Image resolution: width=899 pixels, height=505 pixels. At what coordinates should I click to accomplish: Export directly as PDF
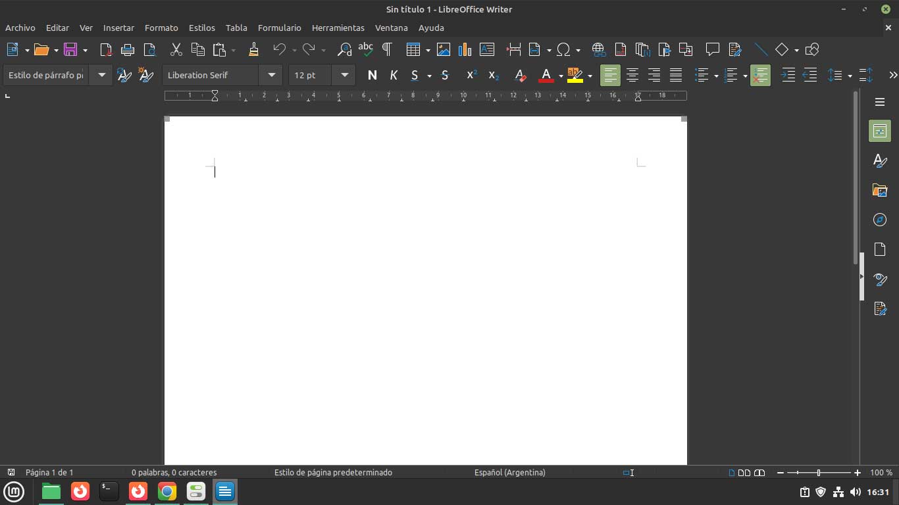pos(106,49)
